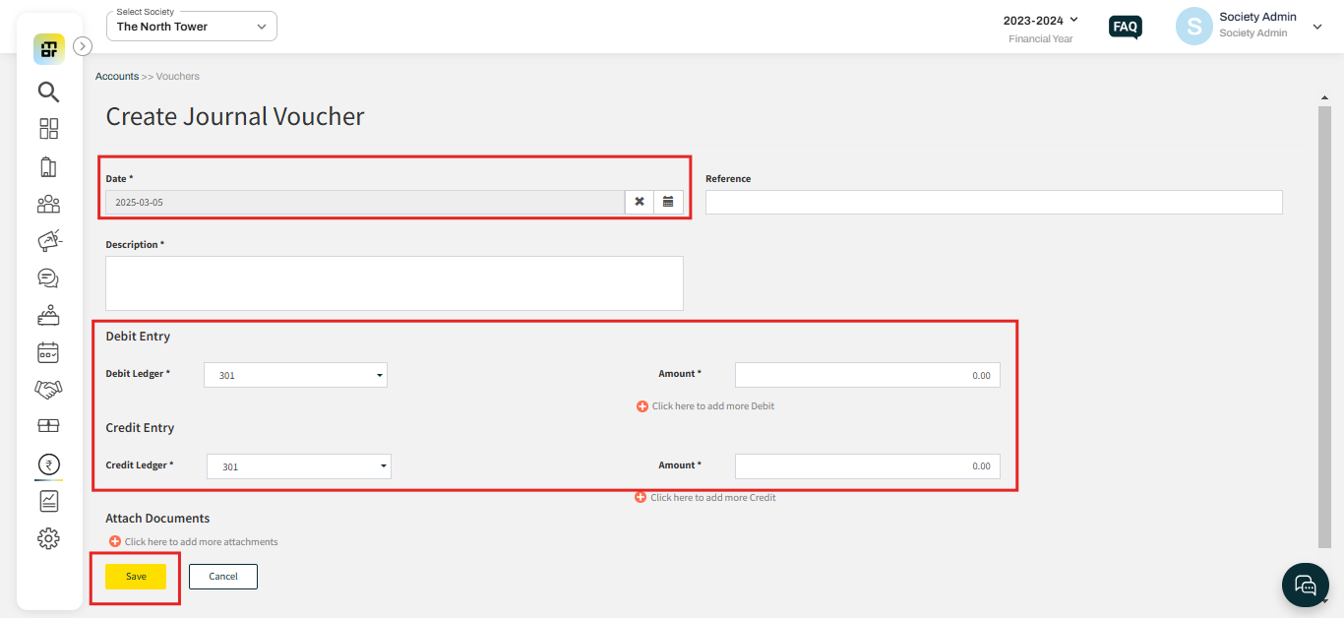Click the 'Debit Entry' section label

pos(138,337)
